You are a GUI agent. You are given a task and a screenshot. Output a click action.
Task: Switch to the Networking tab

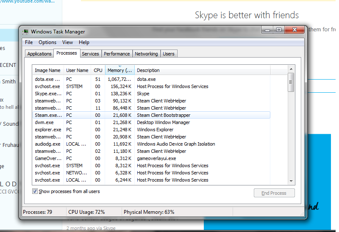click(x=146, y=54)
